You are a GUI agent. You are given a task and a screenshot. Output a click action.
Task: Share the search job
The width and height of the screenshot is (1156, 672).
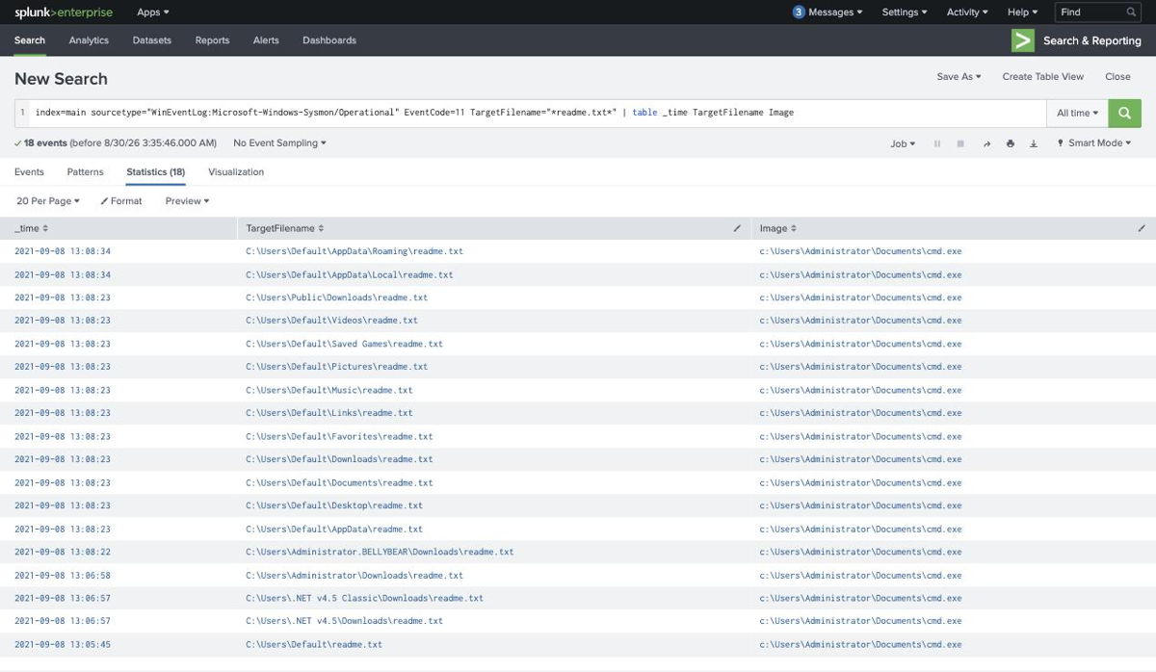click(x=986, y=143)
